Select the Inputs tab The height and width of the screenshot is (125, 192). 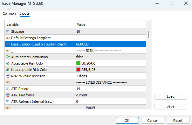click(x=24, y=13)
